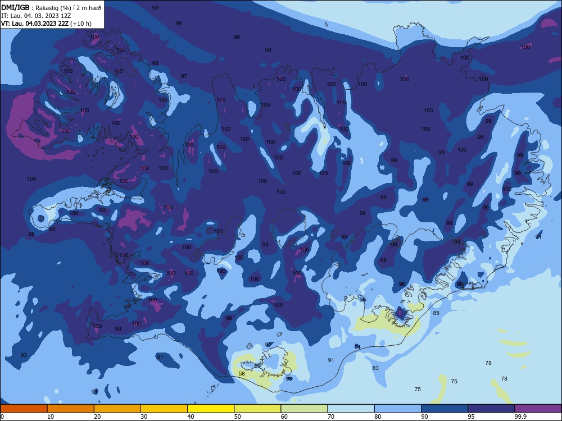Click the 'DMI/IGB' title text
Image resolution: width=562 pixels, height=421 pixels.
pyautogui.click(x=15, y=7)
